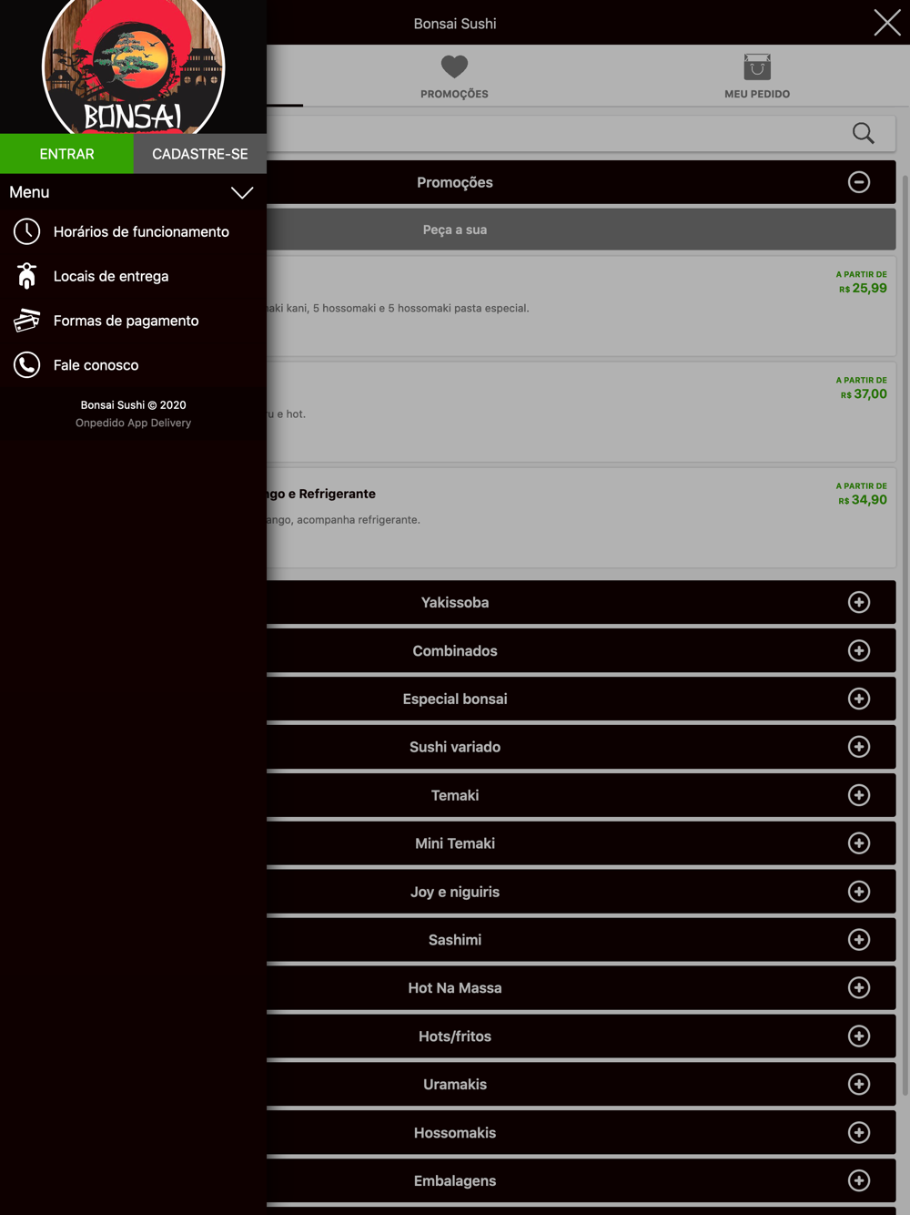The width and height of the screenshot is (910, 1215).
Task: Open the Meu Pedido bag icon
Action: point(757,66)
